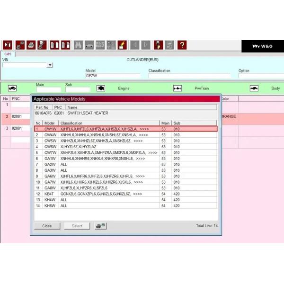The image size is (284, 284).
Task: Click the grayed transfer toolbar icon
Action: click(x=169, y=45)
